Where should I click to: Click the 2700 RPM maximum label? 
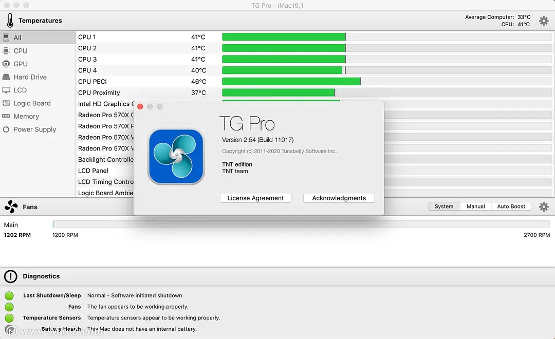click(x=536, y=235)
